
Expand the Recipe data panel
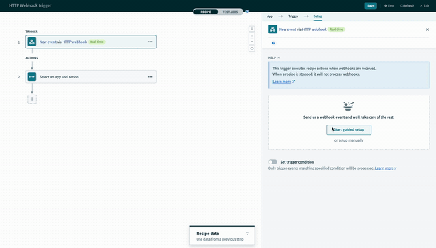[x=247, y=234]
